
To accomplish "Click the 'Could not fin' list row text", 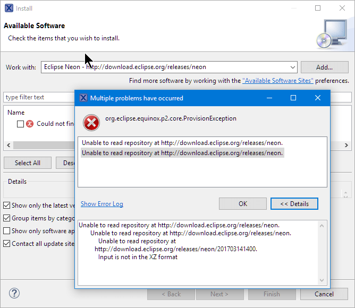I will (55, 124).
